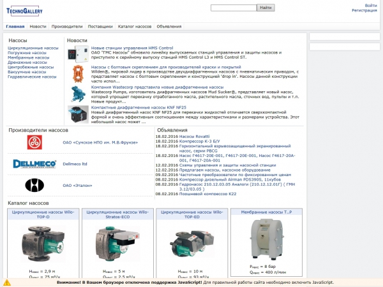383x287 pixels.
Task: Open the Поршневой компрессор К22 announcement
Action: (x=207, y=194)
